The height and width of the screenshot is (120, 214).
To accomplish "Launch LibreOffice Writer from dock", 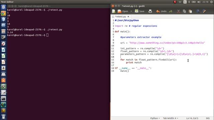I will (x=3, y=50).
